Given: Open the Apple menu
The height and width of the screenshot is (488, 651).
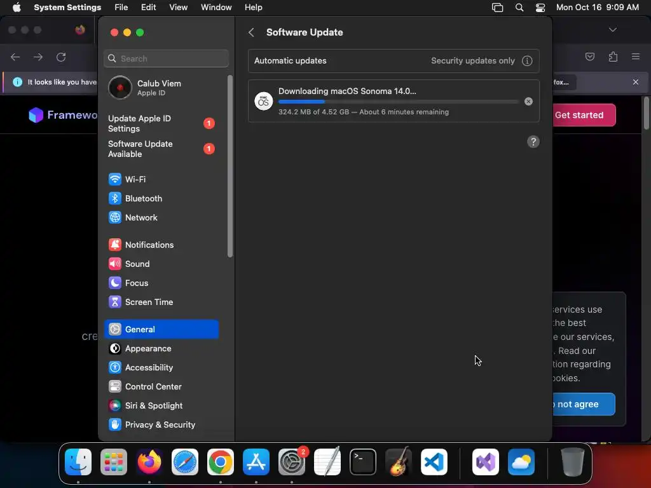Looking at the screenshot, I should [17, 8].
